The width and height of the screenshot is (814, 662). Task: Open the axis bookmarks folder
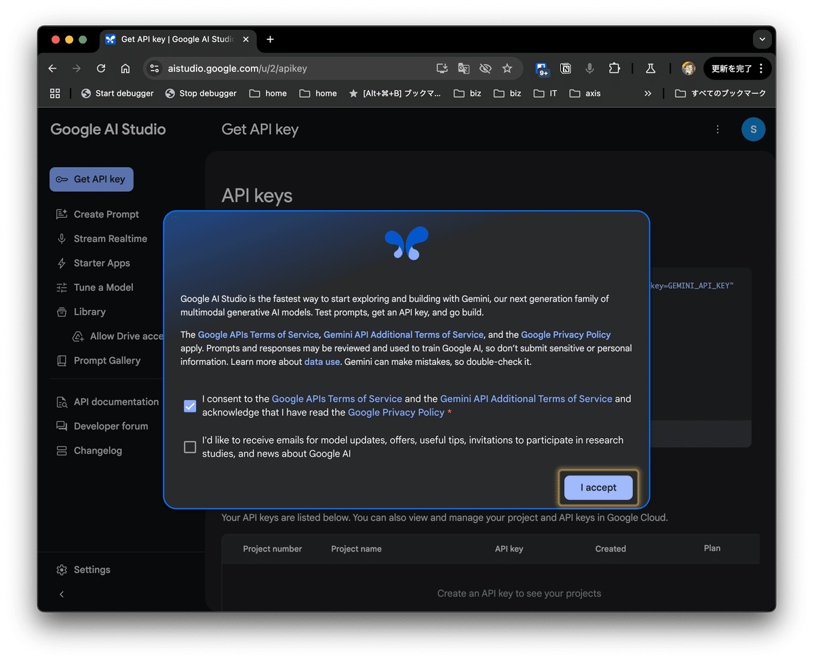click(585, 94)
